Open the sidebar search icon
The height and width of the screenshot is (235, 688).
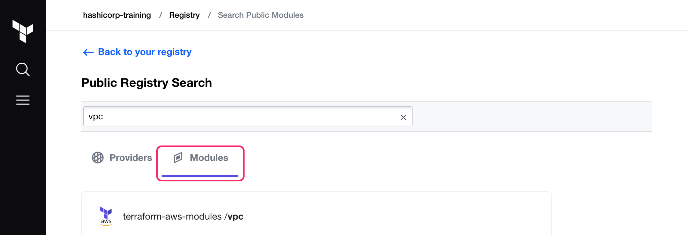pos(23,69)
